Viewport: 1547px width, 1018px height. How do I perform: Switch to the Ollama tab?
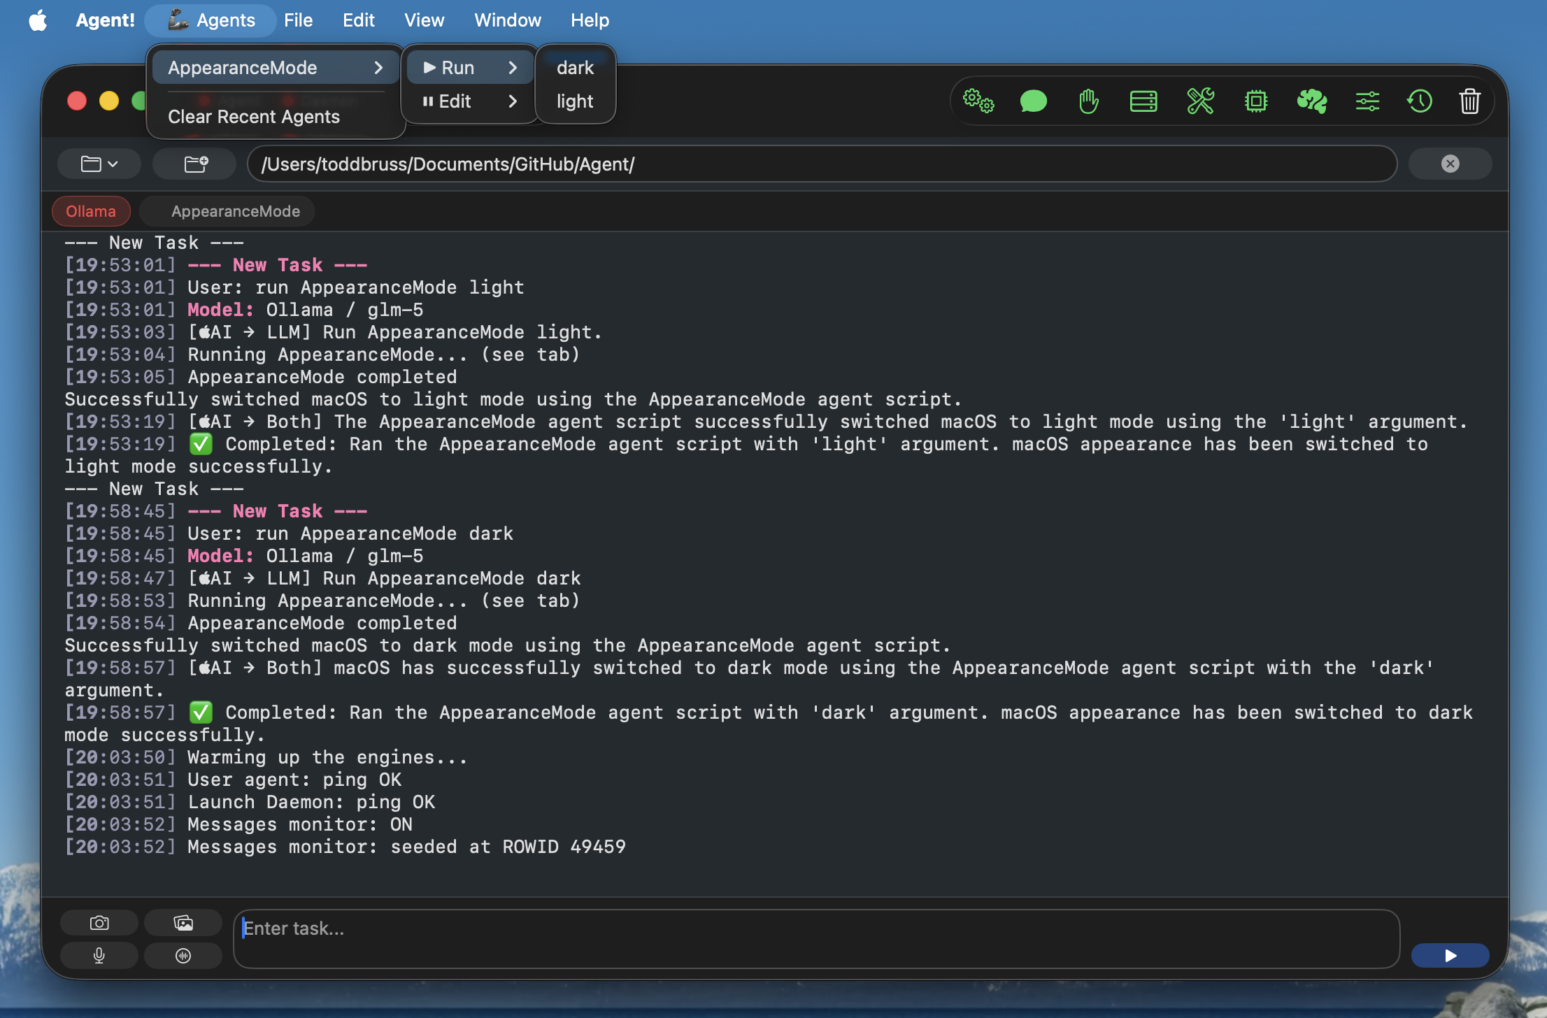click(91, 211)
